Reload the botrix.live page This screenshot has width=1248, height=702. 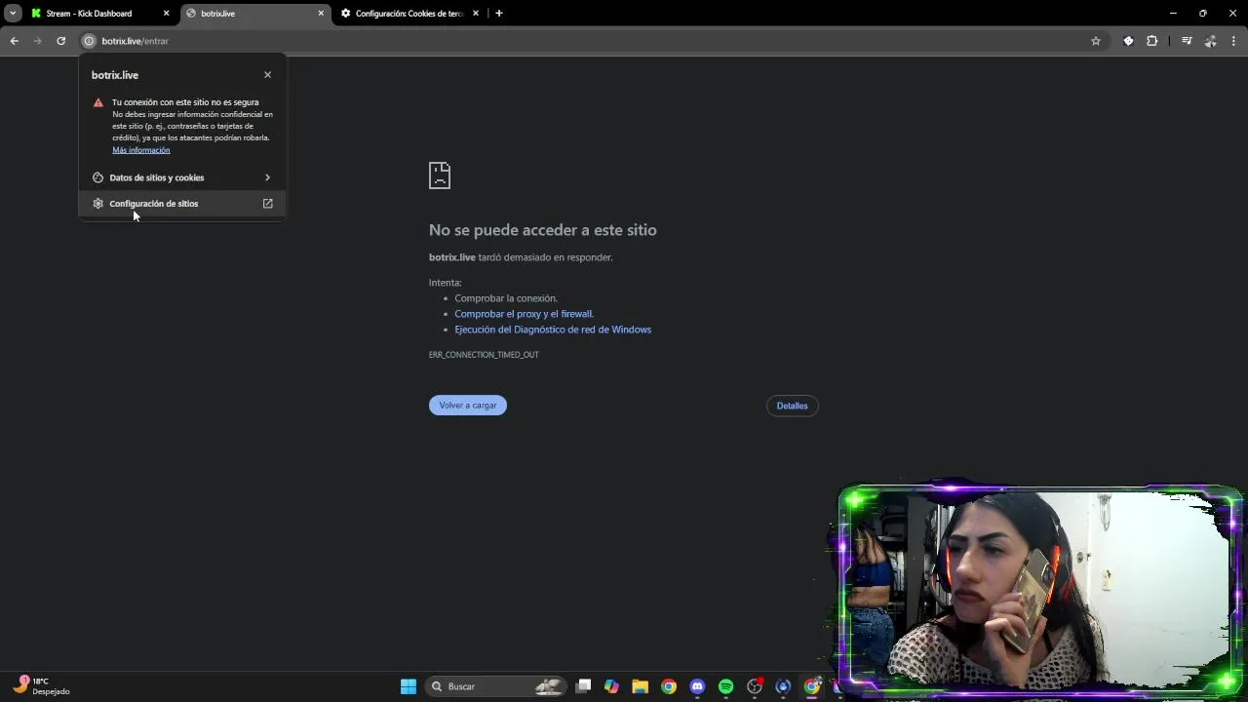(x=60, y=41)
